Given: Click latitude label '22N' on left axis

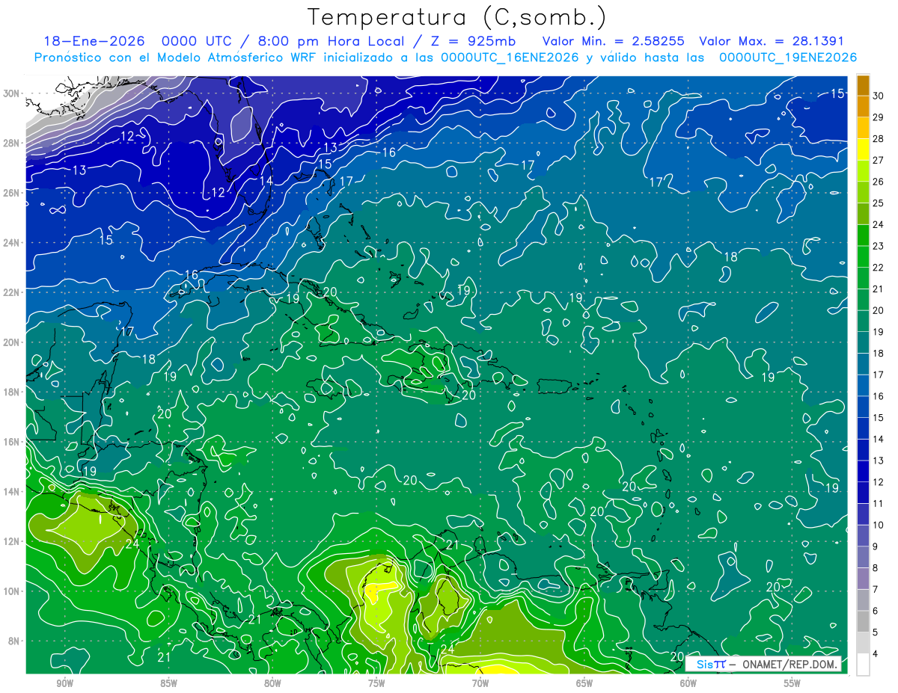Looking at the screenshot, I should 12,292.
